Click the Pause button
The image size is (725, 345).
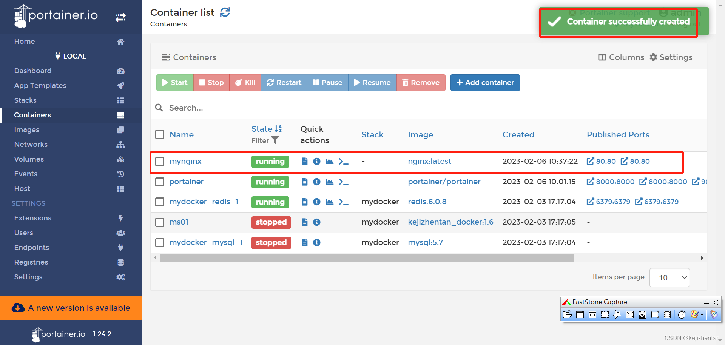(x=327, y=83)
